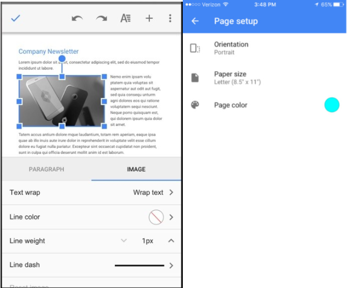Tap the Page color palette icon
This screenshot has height=288, width=347.
[195, 105]
